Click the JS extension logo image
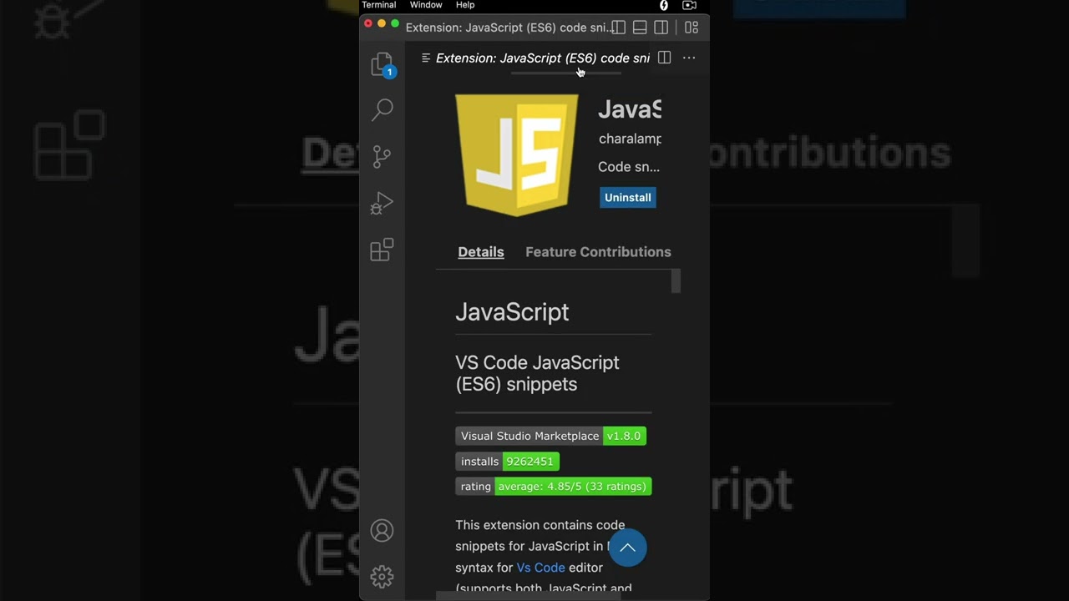The image size is (1069, 601). point(516,155)
